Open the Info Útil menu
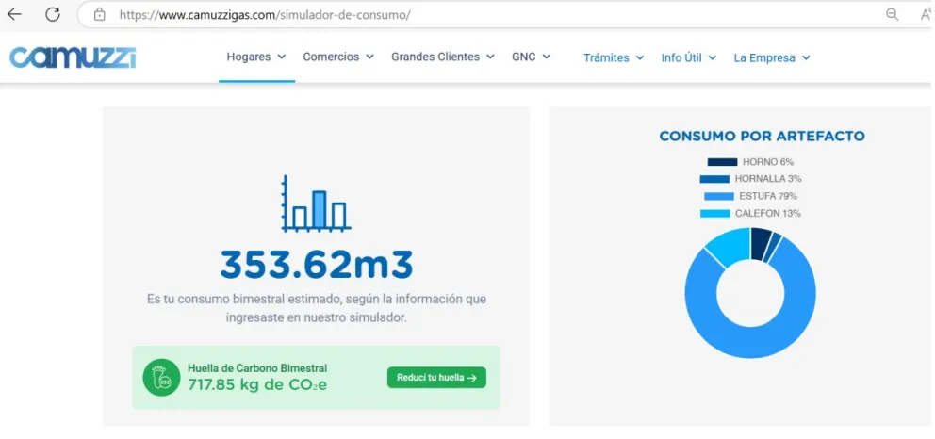 688,57
